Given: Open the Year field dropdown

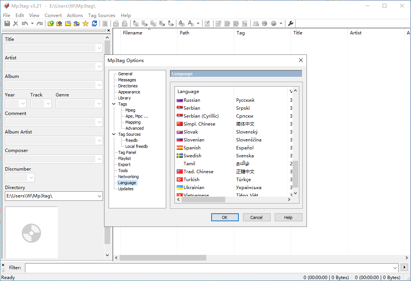Looking at the screenshot, I should coord(23,104).
